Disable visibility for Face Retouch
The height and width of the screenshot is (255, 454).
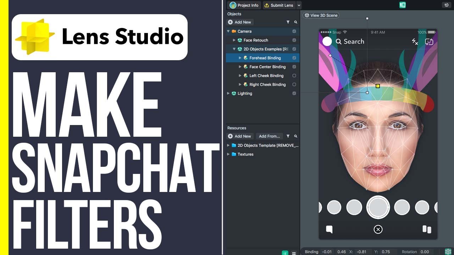pyautogui.click(x=294, y=40)
